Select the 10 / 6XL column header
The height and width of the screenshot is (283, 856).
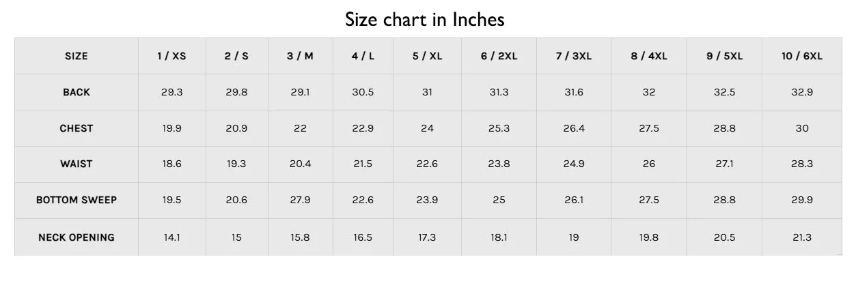tap(802, 56)
